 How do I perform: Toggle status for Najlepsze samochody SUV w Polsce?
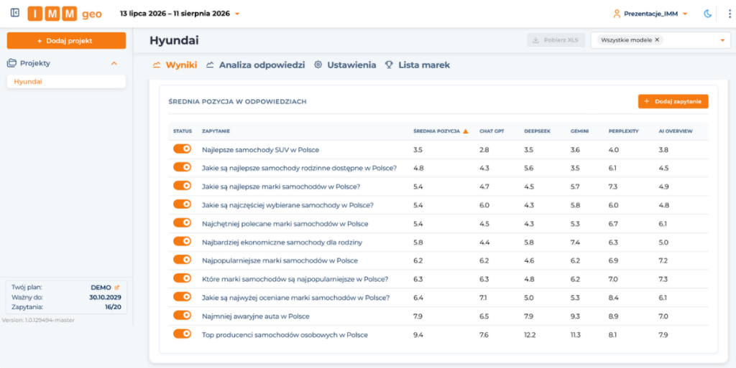tap(182, 149)
